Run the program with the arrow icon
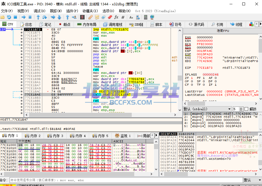Screen dimensions: 262x186 (x=24, y=17)
